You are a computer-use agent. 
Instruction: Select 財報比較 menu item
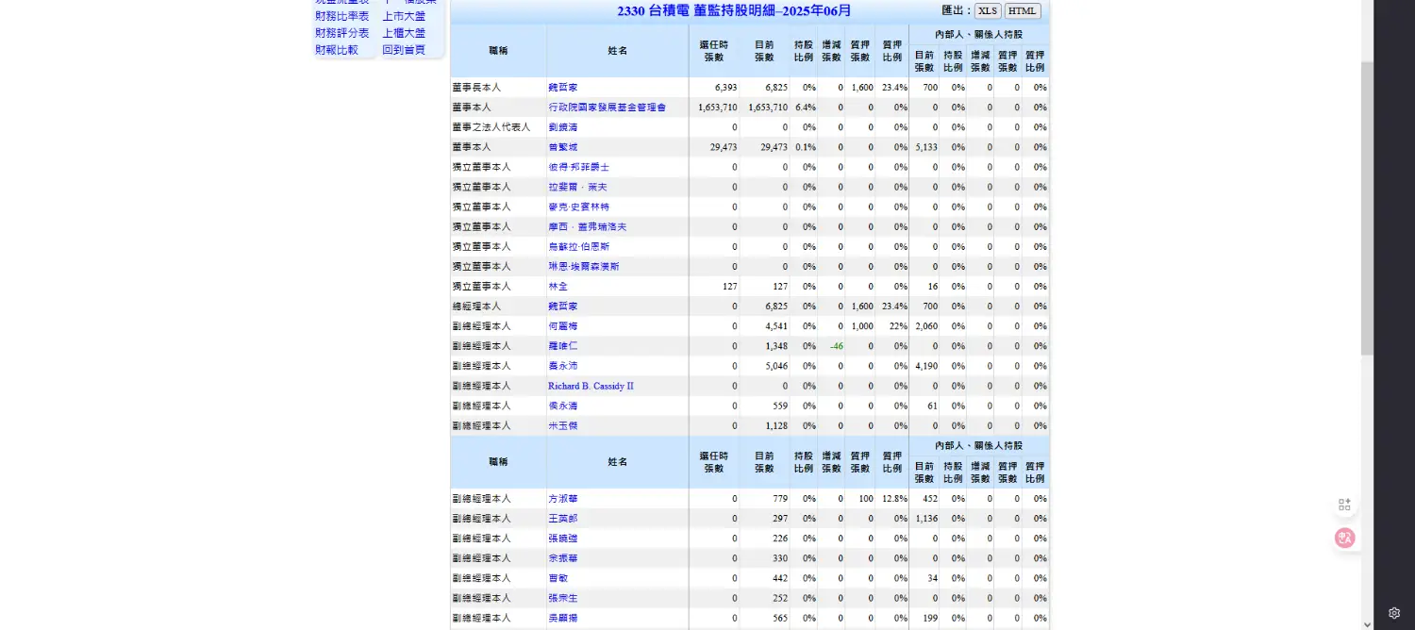click(x=336, y=50)
